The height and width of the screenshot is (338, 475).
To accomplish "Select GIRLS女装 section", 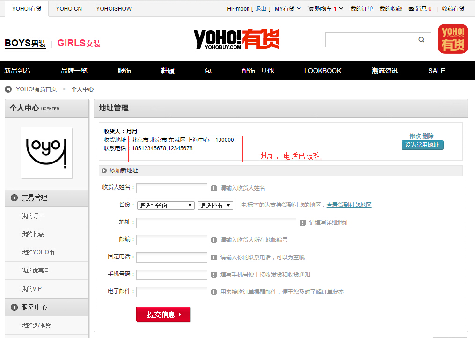I will point(79,43).
